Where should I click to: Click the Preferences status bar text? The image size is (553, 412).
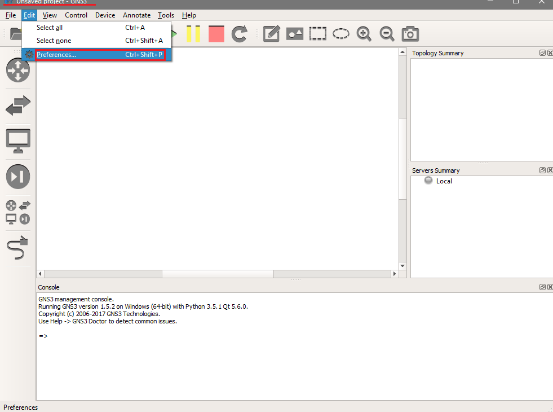pos(20,407)
